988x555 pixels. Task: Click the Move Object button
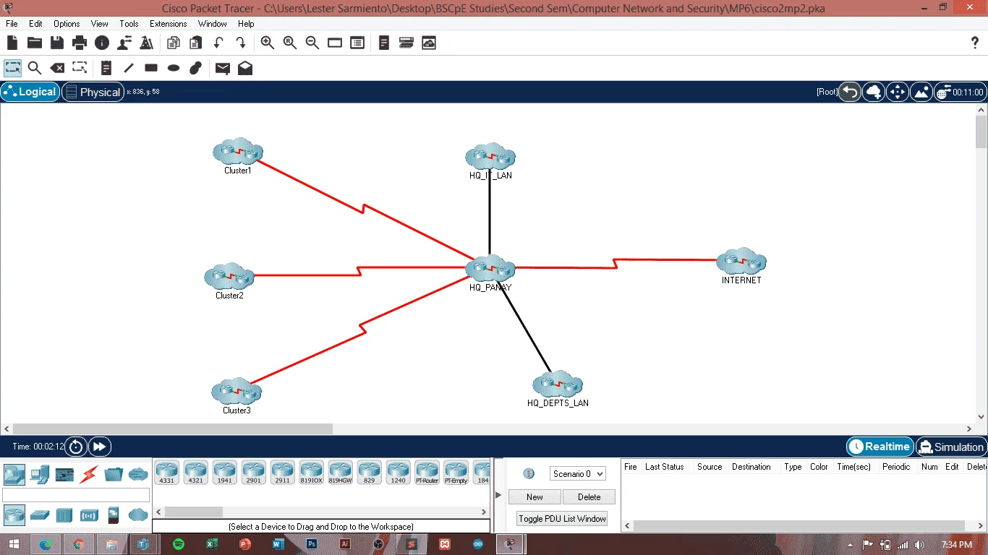[x=898, y=92]
